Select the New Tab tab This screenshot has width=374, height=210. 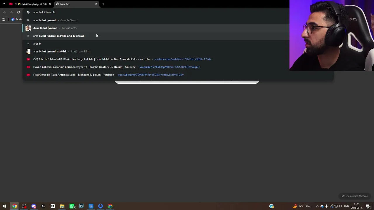click(x=77, y=4)
